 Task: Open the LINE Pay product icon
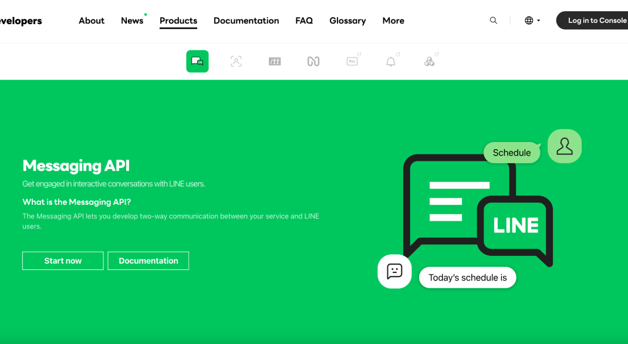(352, 61)
